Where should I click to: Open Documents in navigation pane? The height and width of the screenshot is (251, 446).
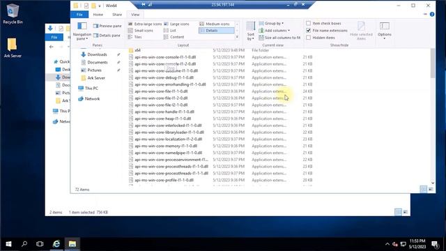[98, 62]
